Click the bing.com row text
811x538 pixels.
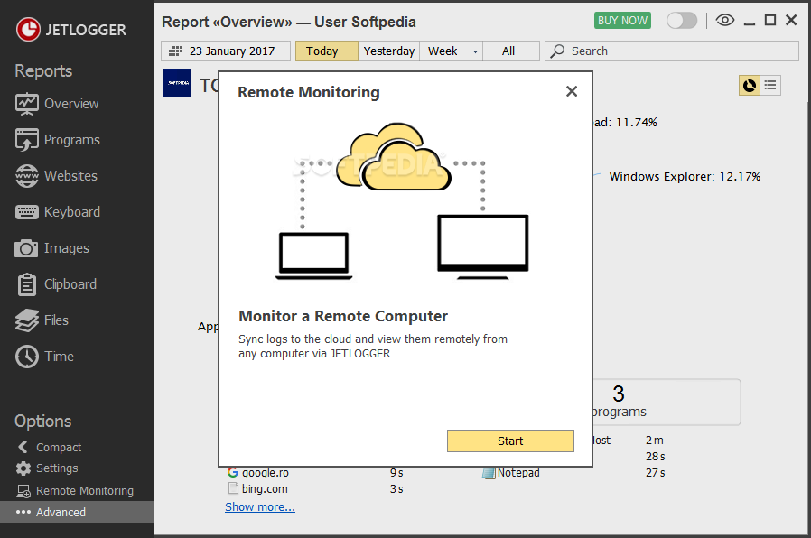click(265, 489)
